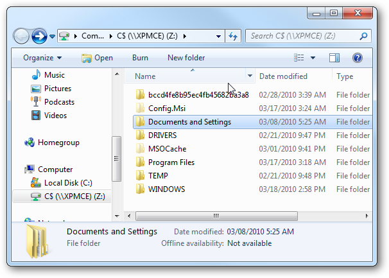Click the Music note icon
Image resolution: width=389 pixels, height=278 pixels.
[36, 74]
